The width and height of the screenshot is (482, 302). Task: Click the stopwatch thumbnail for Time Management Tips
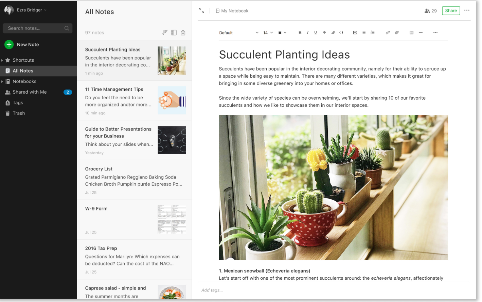pos(172,100)
